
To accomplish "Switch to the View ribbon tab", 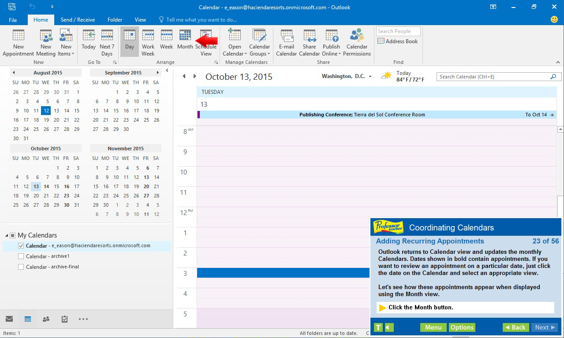I will coord(140,19).
